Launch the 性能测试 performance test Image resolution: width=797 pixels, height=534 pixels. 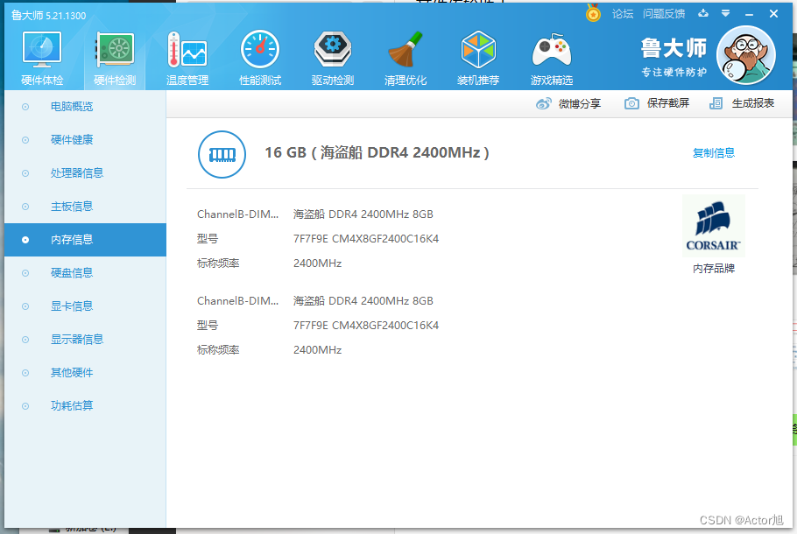[260, 58]
